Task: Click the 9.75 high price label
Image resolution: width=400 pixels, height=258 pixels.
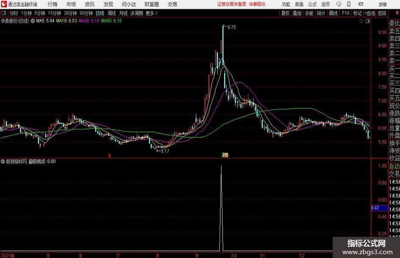Action: point(232,28)
